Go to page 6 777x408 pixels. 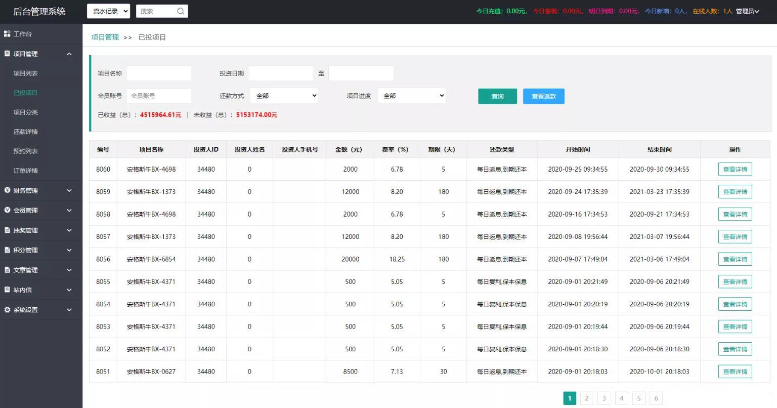point(656,398)
